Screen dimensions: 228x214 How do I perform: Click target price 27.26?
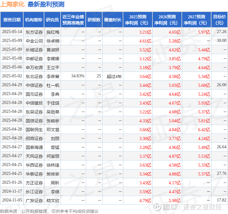pos(222,32)
